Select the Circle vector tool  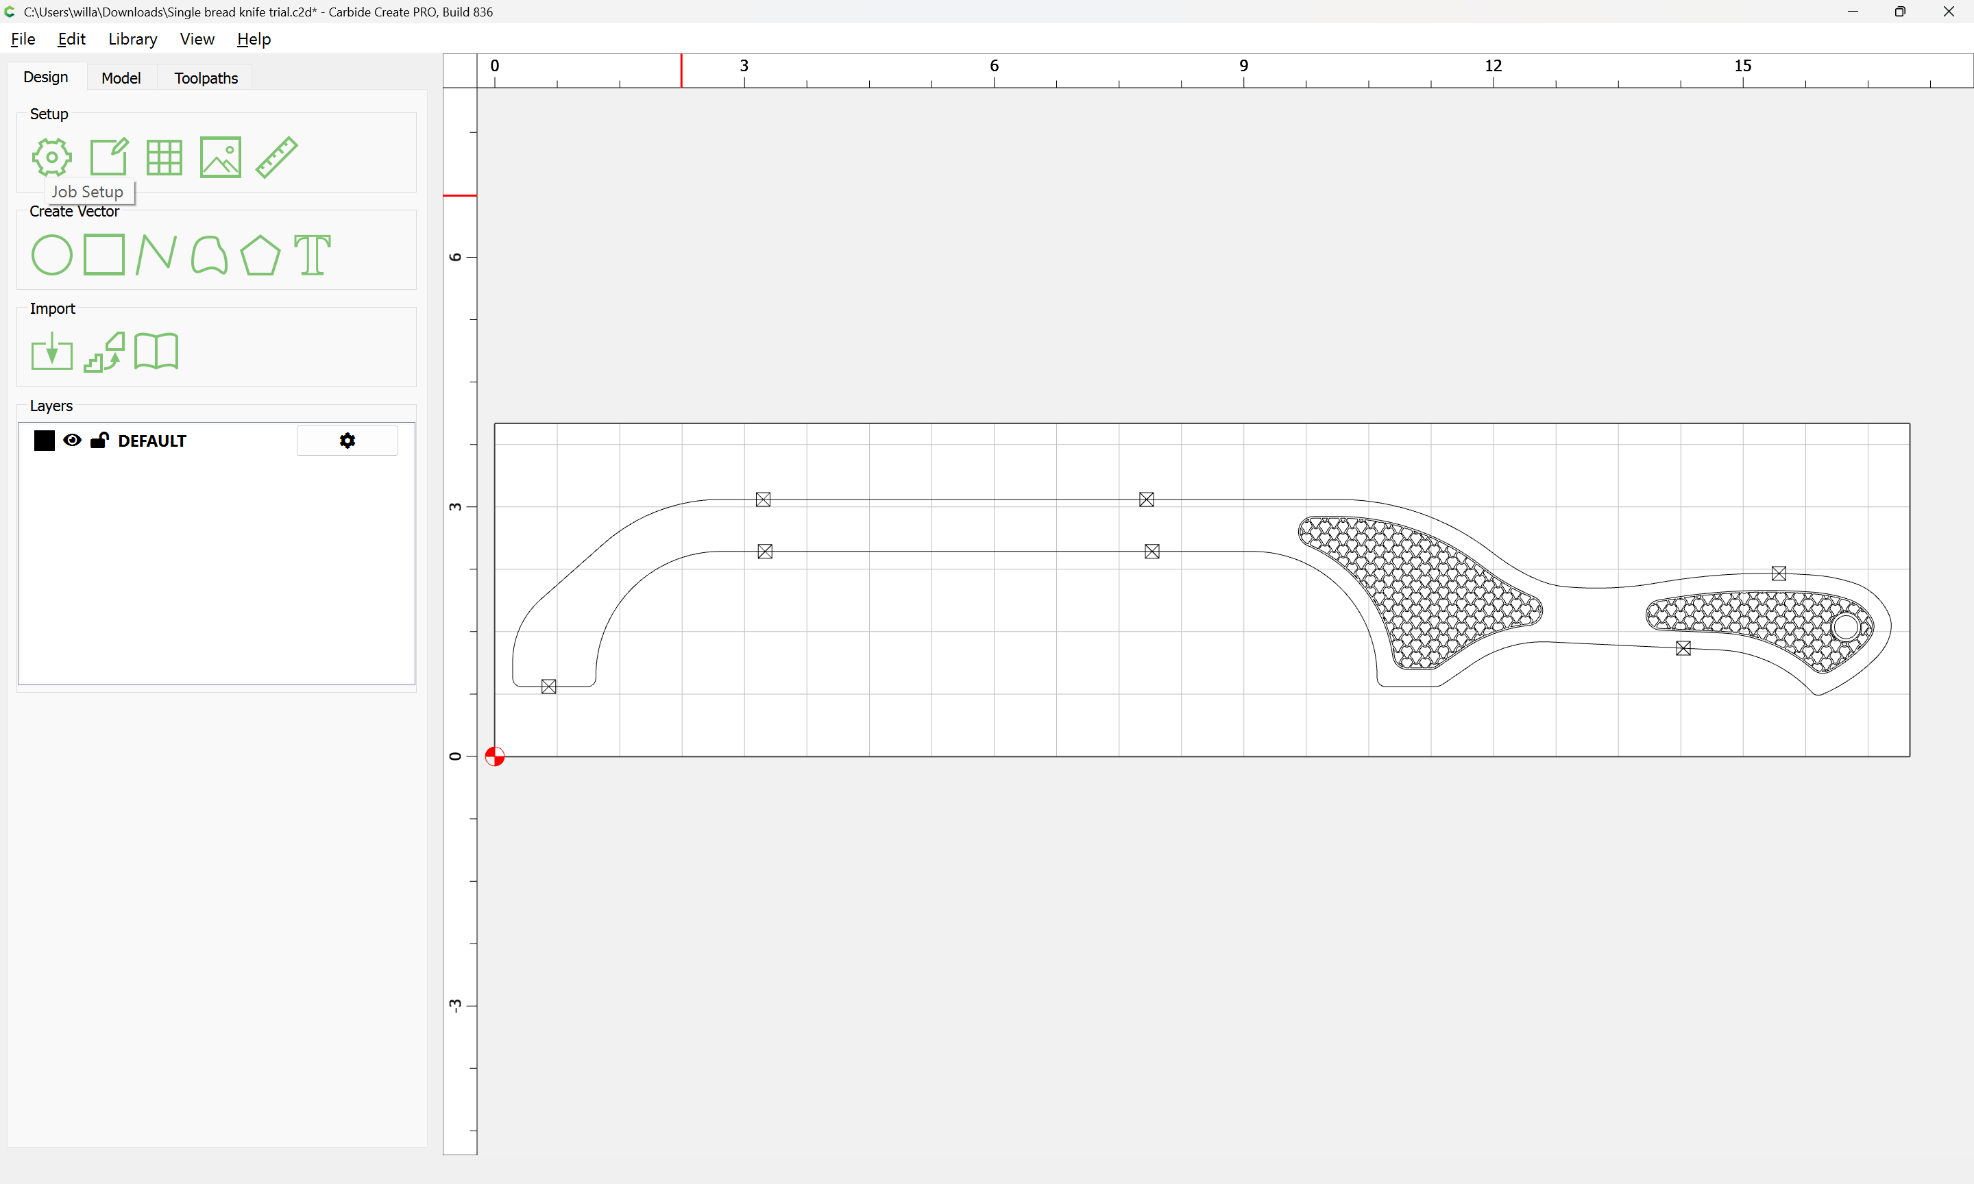pos(52,256)
